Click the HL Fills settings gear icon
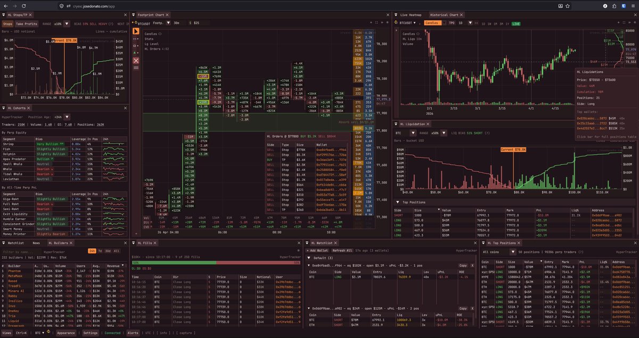Viewport: 639px width, 338px height. tap(298, 250)
